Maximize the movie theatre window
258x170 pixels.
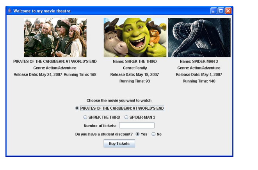[221, 11]
